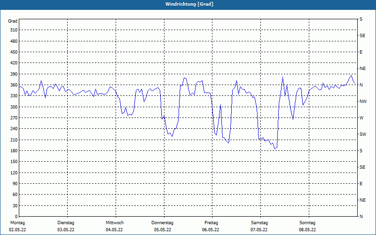376x235 pixels.
Task: Click the 150 axis value
Action: pos(14,162)
